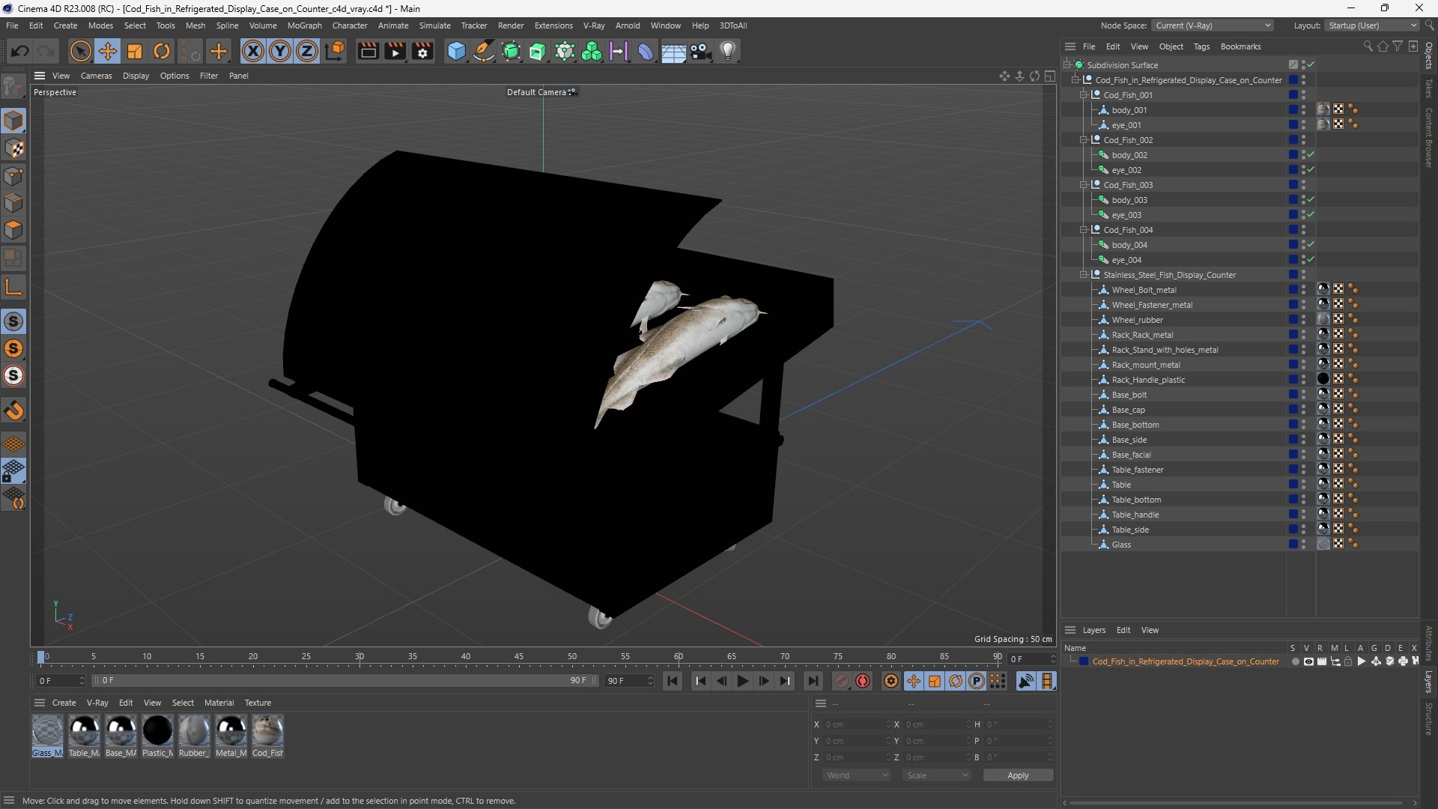The image size is (1438, 809).
Task: Click the Cube primitive icon
Action: 456,51
